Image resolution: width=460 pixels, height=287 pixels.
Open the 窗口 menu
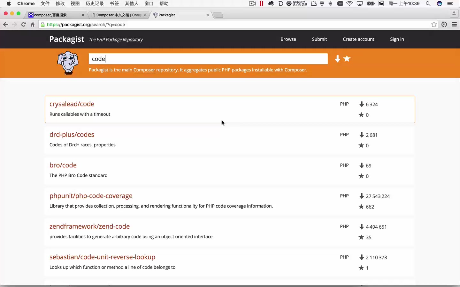(149, 4)
